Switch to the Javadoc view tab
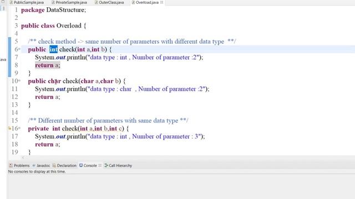The image size is (355, 199). [x=41, y=165]
